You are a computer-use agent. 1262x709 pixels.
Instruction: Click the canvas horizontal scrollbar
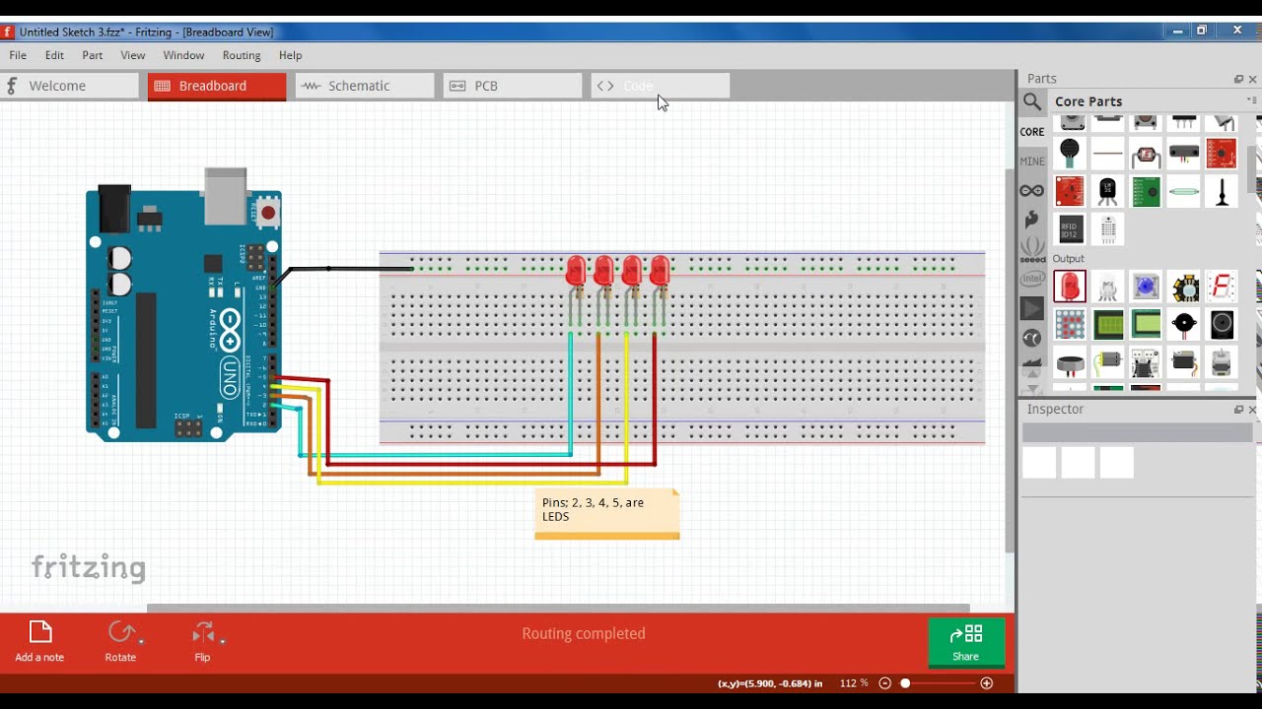tap(558, 608)
